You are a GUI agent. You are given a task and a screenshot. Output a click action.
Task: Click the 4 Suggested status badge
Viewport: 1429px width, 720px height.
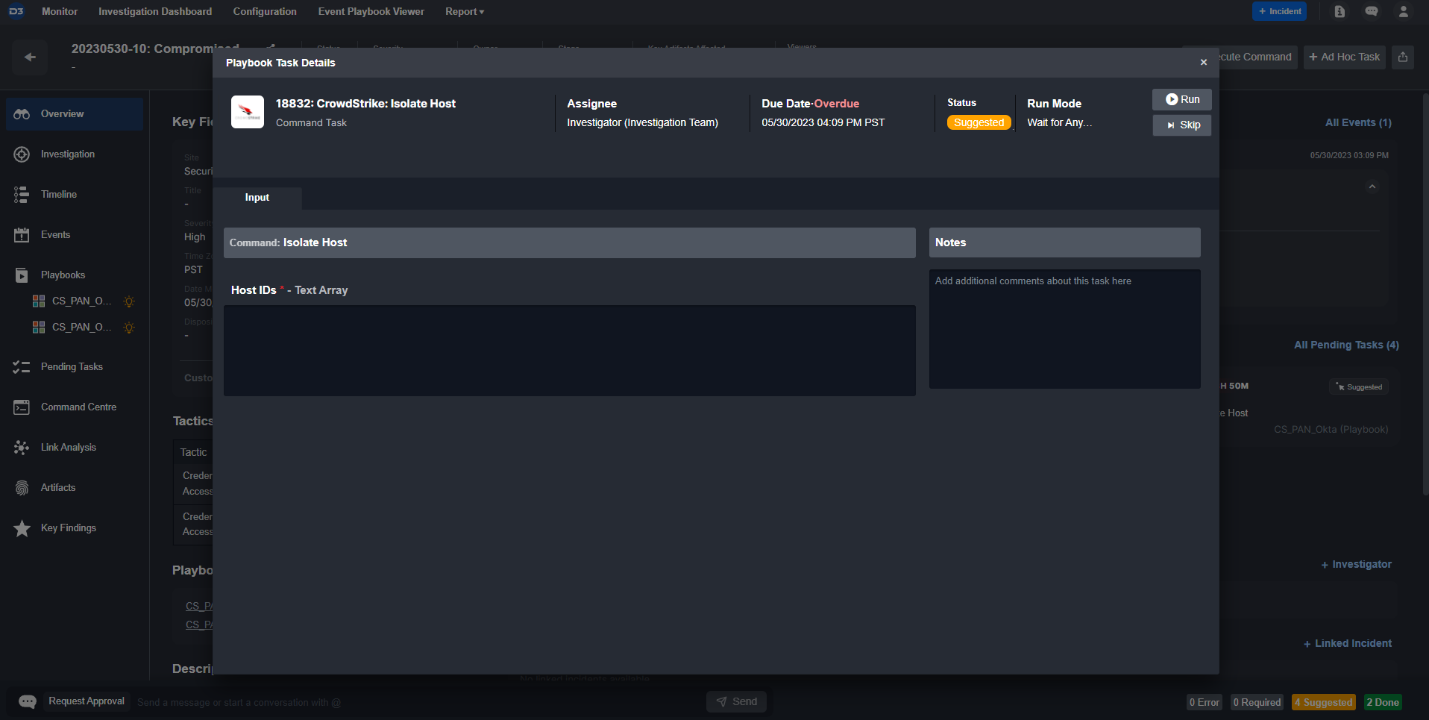[x=1323, y=702]
